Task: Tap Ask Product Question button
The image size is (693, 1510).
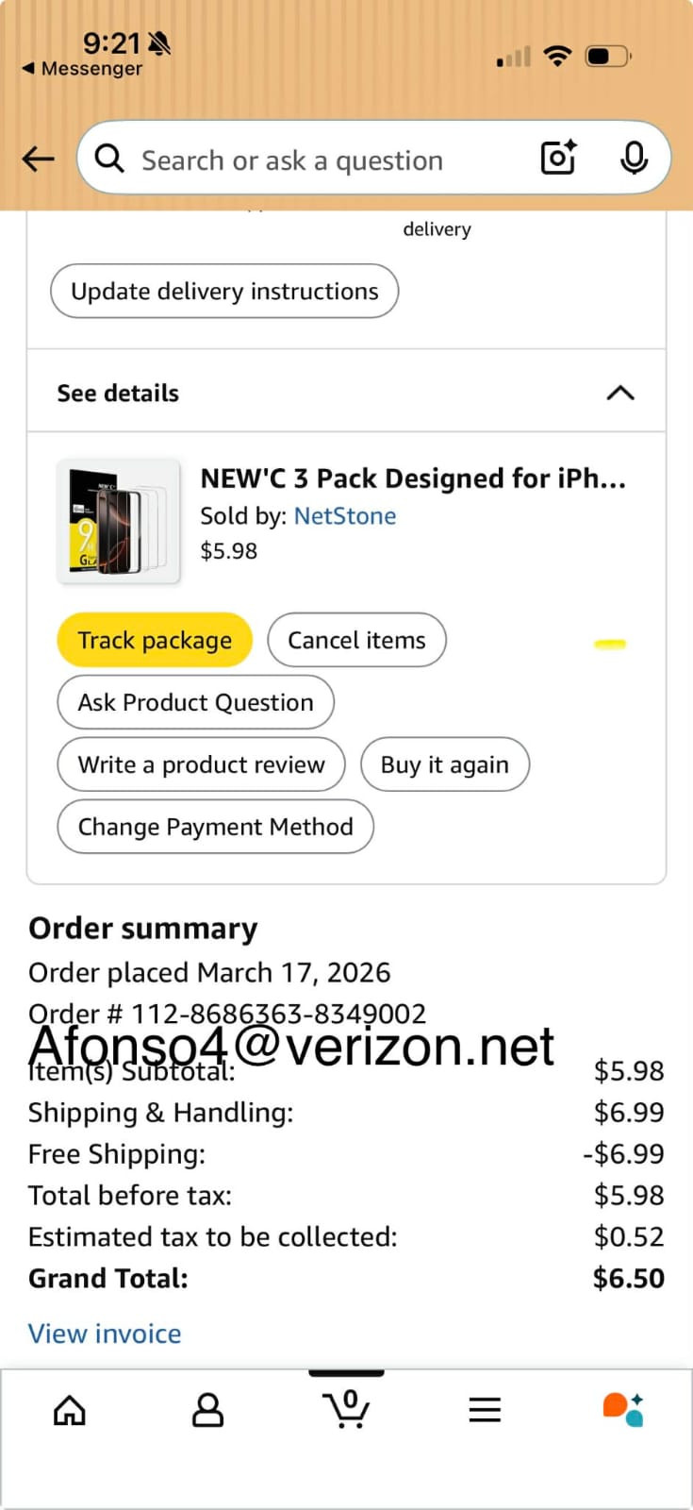Action: coord(195,702)
